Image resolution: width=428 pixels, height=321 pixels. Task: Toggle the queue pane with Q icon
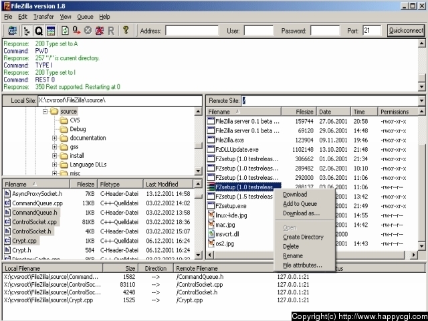39,31
